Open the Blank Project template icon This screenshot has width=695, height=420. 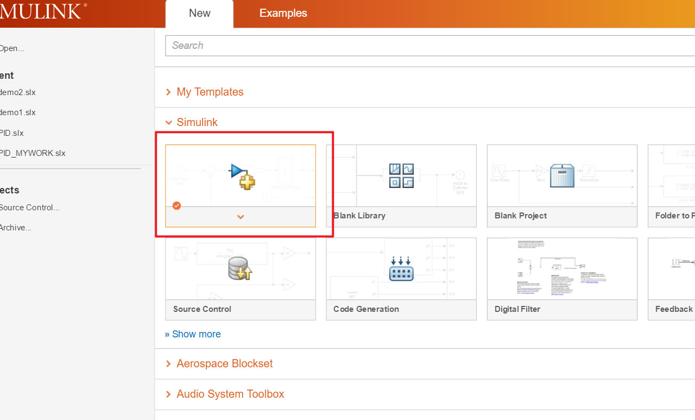click(563, 175)
